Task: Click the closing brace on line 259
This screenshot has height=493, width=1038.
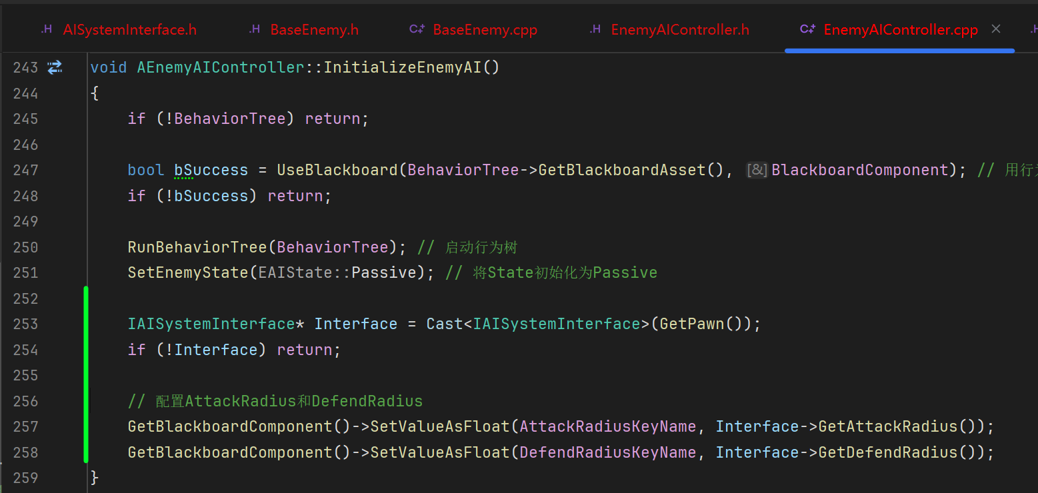Action: pos(95,478)
